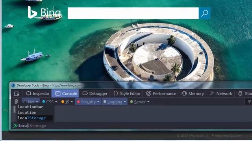Click the Privacy and Cookies footer link
Screen dimensions: 252x141
click(x=227, y=136)
